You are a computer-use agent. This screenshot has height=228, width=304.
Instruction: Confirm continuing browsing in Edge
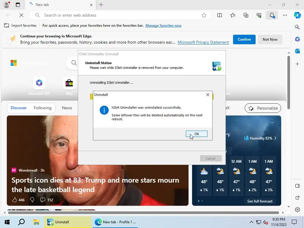point(244,39)
